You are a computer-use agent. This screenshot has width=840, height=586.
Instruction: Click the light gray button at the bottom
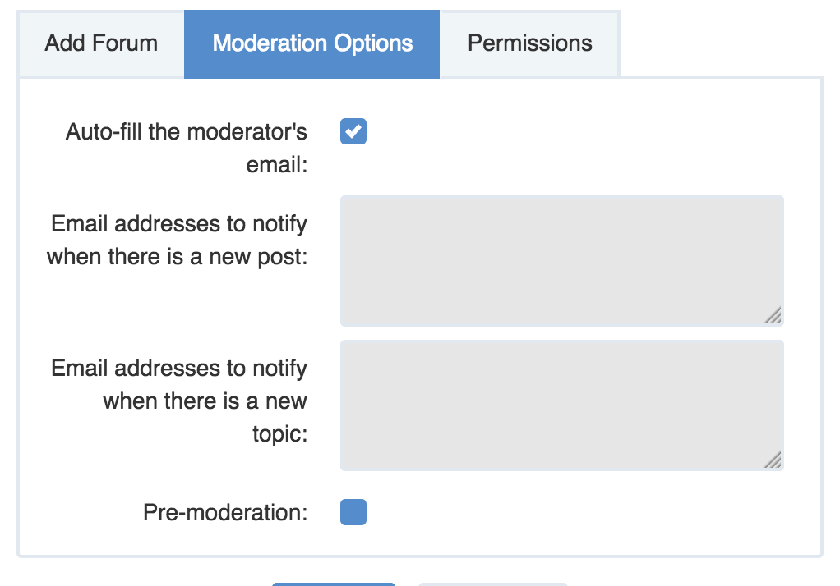pyautogui.click(x=493, y=583)
